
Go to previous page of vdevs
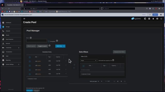[118, 81]
